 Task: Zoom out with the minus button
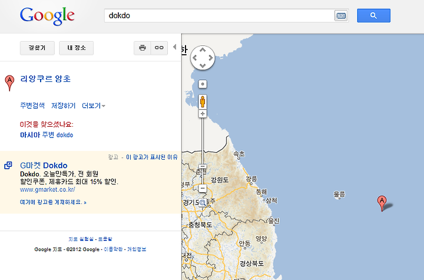coord(203,188)
